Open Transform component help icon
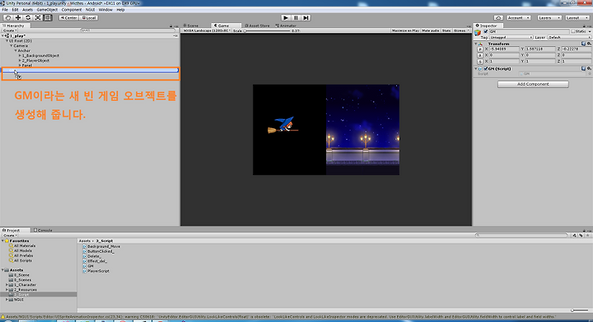The width and height of the screenshot is (593, 322). click(x=583, y=44)
